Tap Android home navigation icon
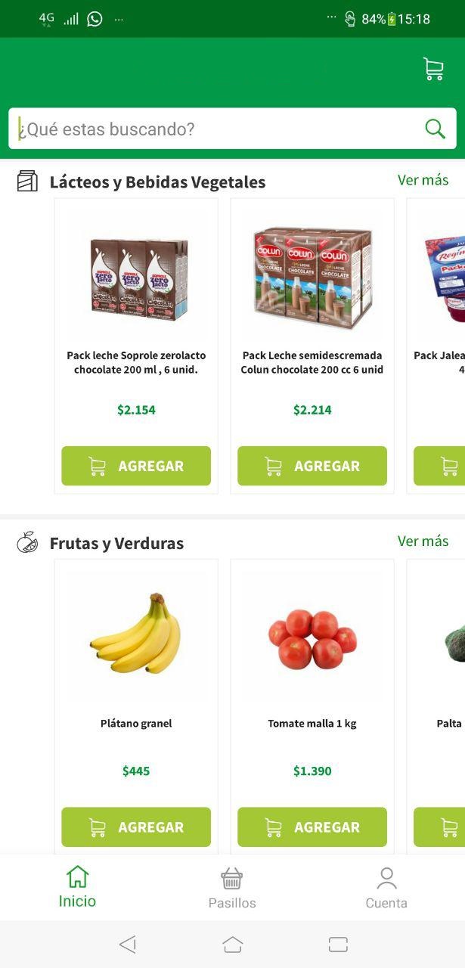The width and height of the screenshot is (465, 968). tap(232, 944)
